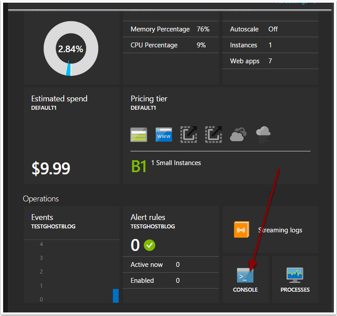Open the Processes monitor icon
The height and width of the screenshot is (316, 337).
[295, 275]
